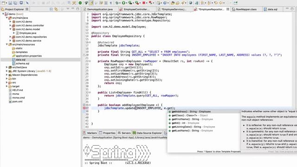Click the Save All toolbar icon
Screen dimensions: 297x167
coord(15,3)
